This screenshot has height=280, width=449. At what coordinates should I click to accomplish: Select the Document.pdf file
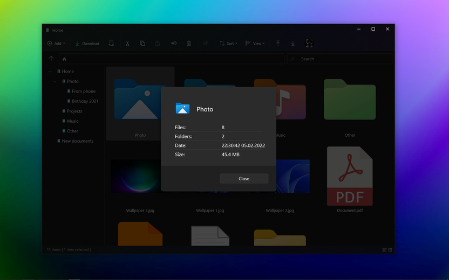[x=350, y=176]
